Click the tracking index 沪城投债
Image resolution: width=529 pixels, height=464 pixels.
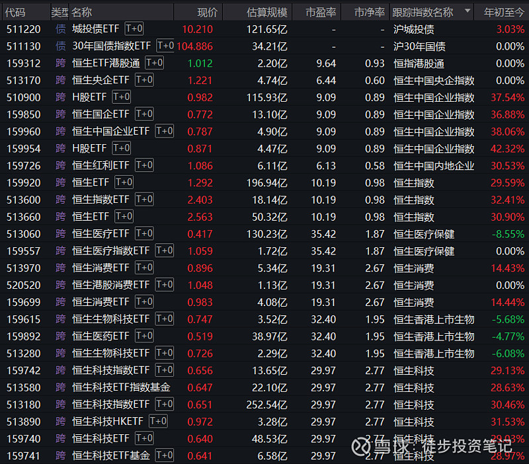[414, 29]
